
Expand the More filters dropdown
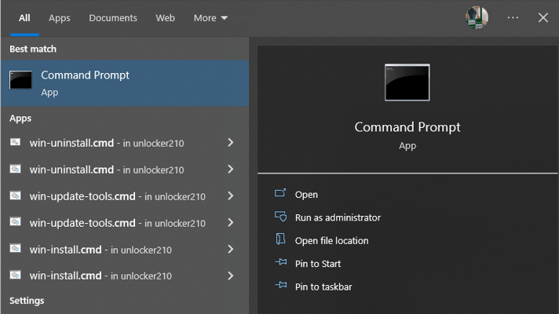pyautogui.click(x=210, y=18)
